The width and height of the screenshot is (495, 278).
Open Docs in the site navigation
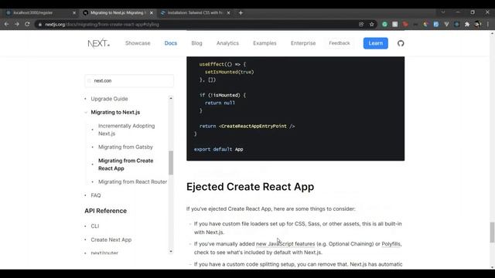click(171, 43)
